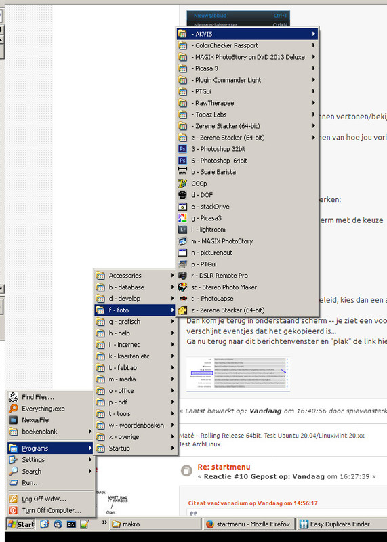Open the L - fabLab group
This screenshot has width=387, height=542.
pyautogui.click(x=136, y=367)
